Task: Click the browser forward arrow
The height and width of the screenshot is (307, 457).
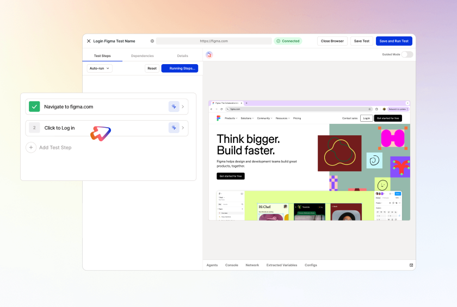Action: click(x=217, y=109)
